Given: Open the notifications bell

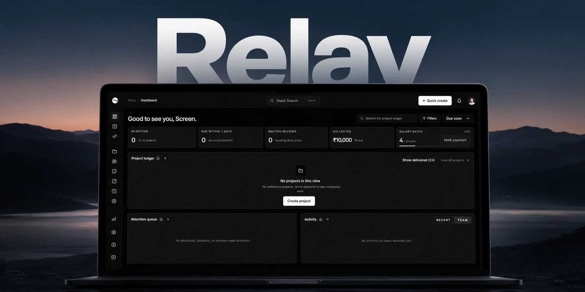Looking at the screenshot, I should coord(459,101).
